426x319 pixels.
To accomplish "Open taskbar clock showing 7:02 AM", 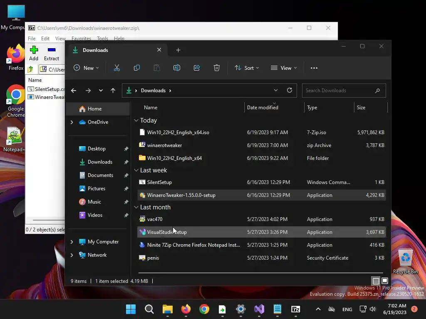I will (x=395, y=309).
